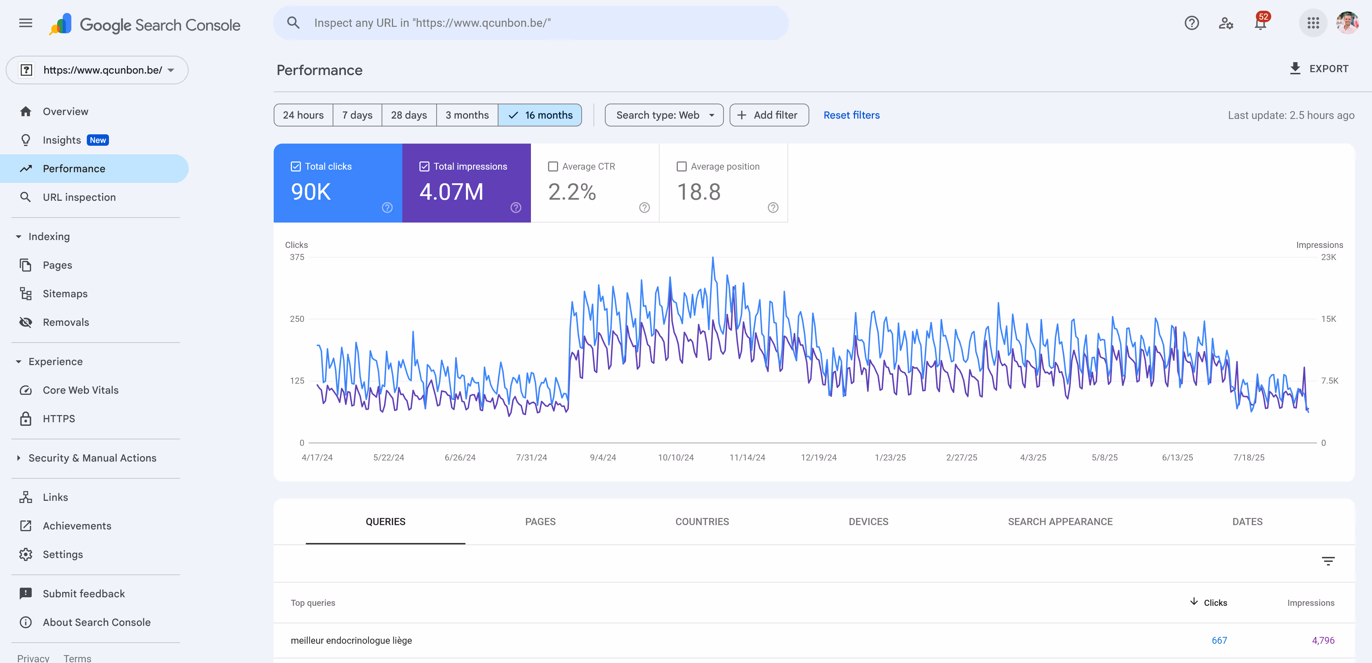Open the Sitemaps section
This screenshot has height=663, width=1372.
(65, 293)
